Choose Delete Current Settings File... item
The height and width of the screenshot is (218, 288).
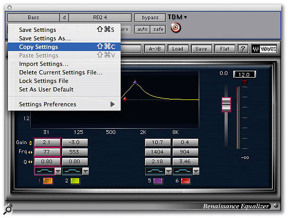click(64, 72)
